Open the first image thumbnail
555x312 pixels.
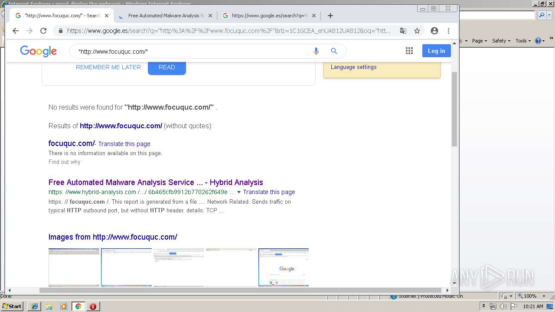coord(74,267)
